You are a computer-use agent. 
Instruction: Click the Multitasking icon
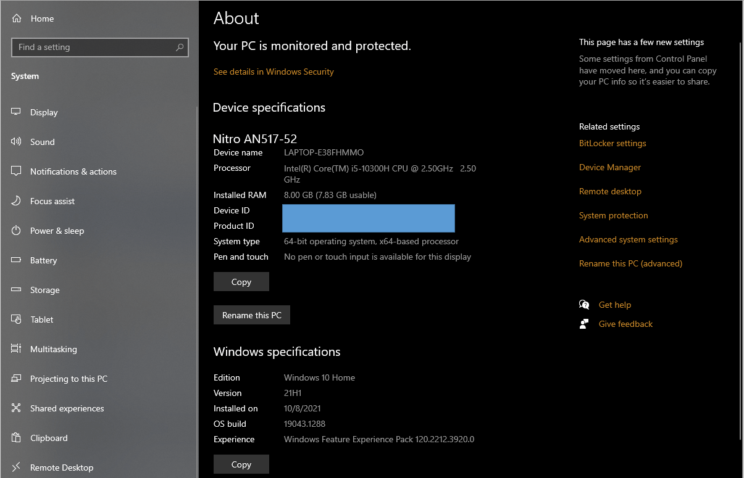click(x=17, y=349)
